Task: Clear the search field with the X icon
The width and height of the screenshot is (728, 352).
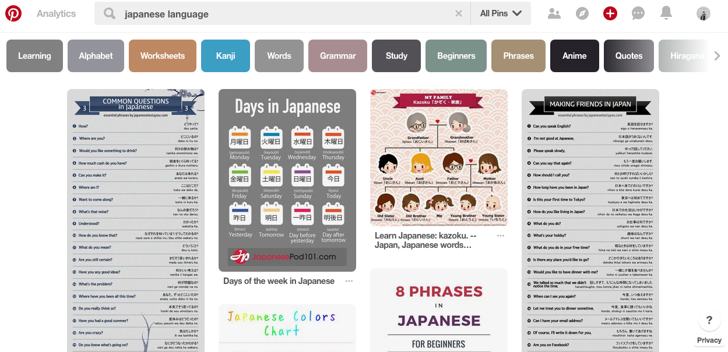Action: pos(459,13)
